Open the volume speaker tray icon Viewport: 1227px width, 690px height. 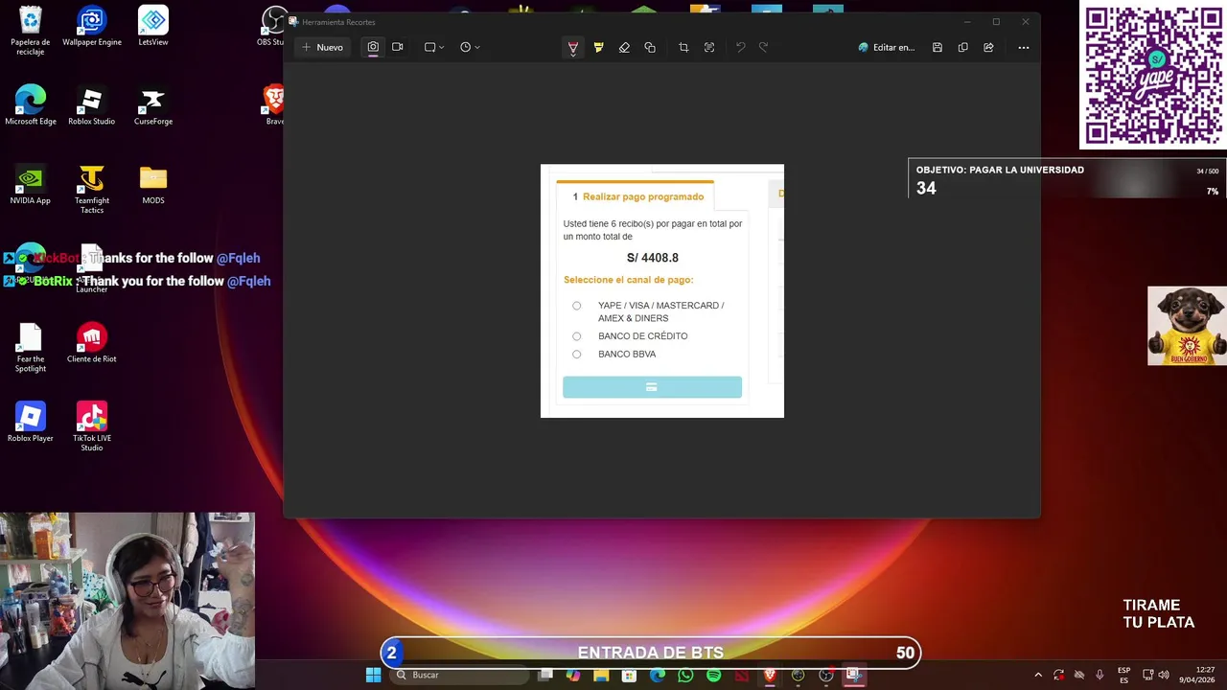tap(1164, 676)
